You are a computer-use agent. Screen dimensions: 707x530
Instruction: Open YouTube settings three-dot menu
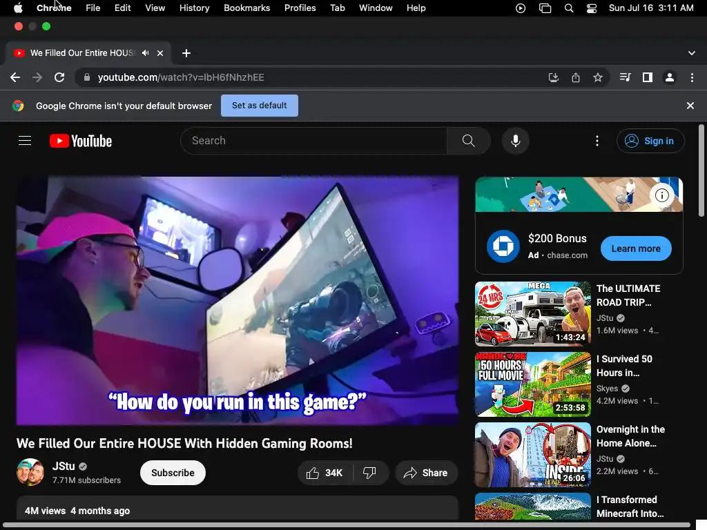tap(597, 141)
